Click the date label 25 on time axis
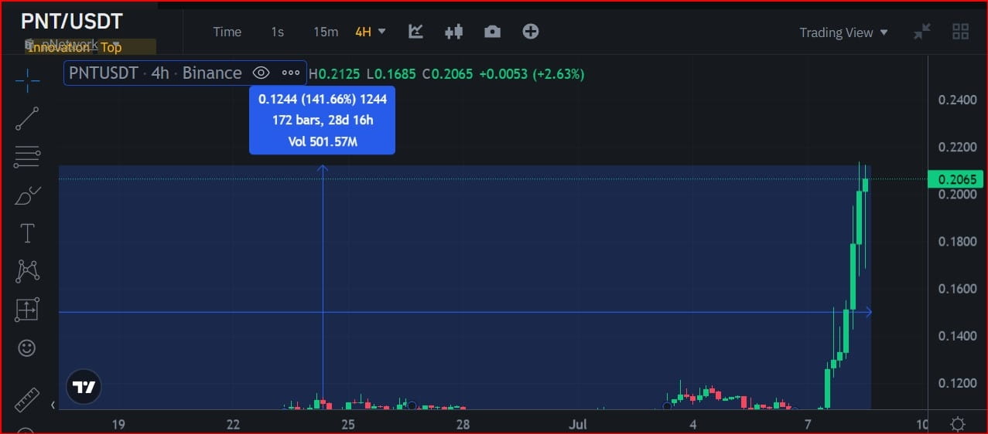 348,424
